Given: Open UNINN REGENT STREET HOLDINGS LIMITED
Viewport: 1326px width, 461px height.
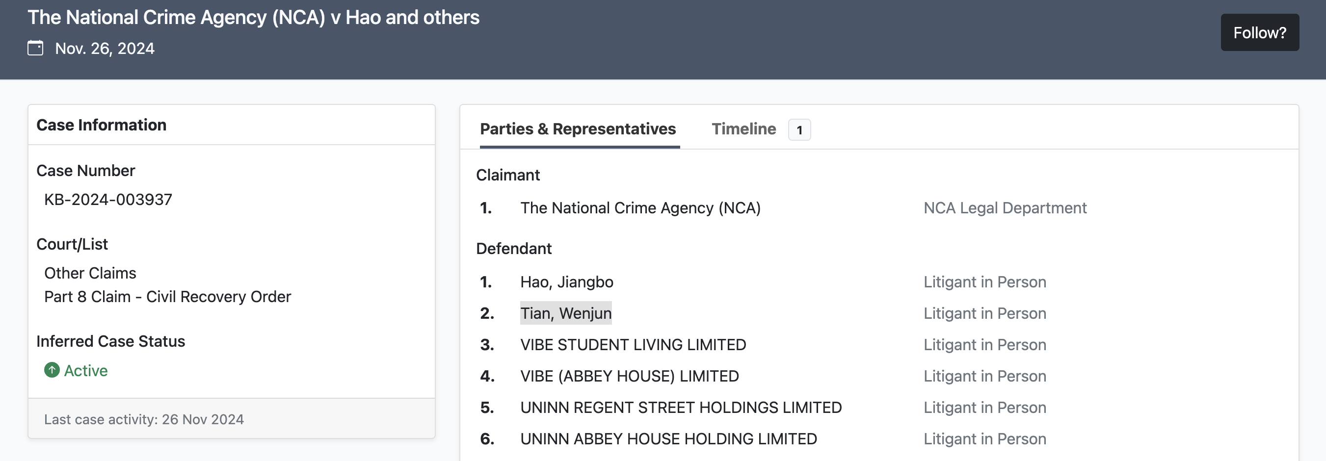Looking at the screenshot, I should (x=681, y=408).
